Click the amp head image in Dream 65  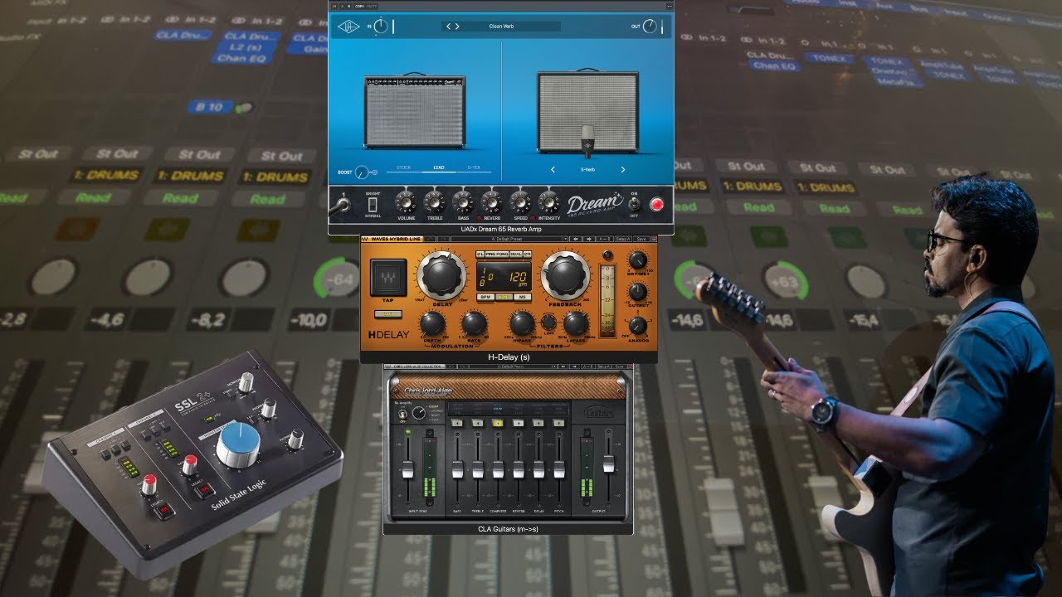click(415, 111)
